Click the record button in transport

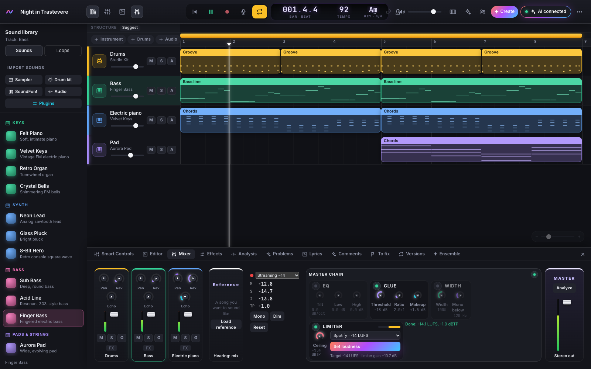coord(227,12)
